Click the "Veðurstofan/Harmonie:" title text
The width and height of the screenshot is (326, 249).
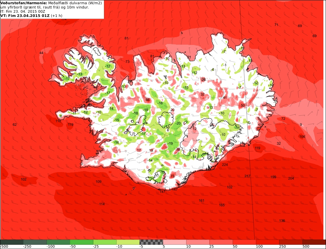click(24, 3)
